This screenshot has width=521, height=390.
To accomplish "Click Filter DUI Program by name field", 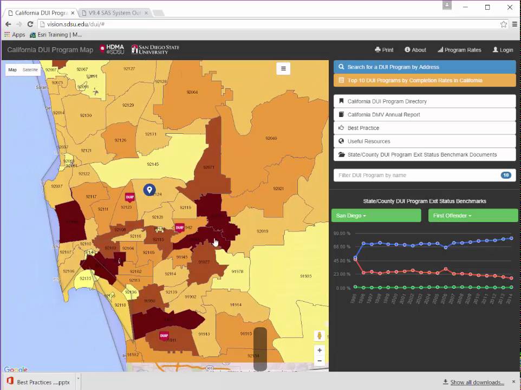I will [x=425, y=175].
